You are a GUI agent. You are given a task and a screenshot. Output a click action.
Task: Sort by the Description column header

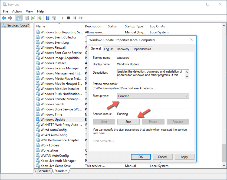pos(95,26)
